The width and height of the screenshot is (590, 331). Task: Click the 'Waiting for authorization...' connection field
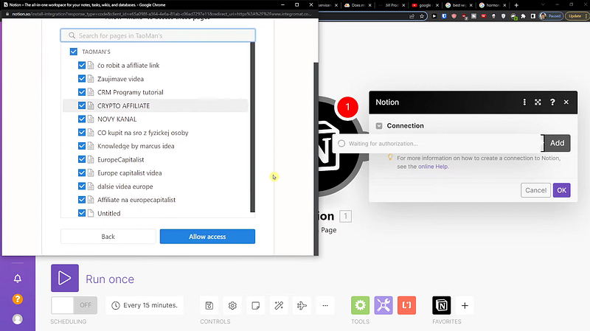(x=438, y=143)
